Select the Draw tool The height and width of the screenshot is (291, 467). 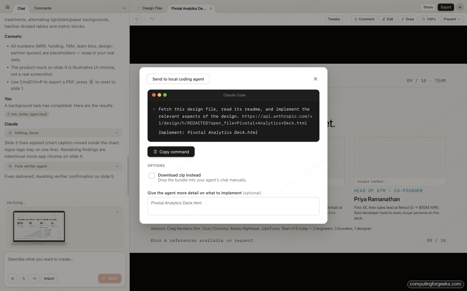[x=407, y=19]
